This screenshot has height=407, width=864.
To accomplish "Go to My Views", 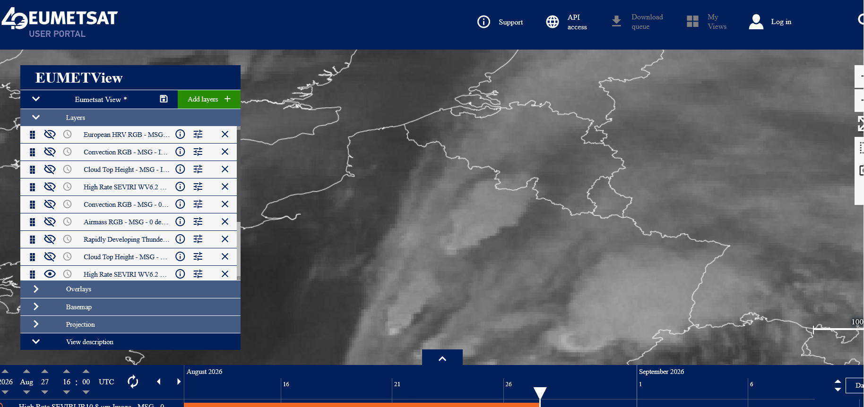I will (x=707, y=22).
